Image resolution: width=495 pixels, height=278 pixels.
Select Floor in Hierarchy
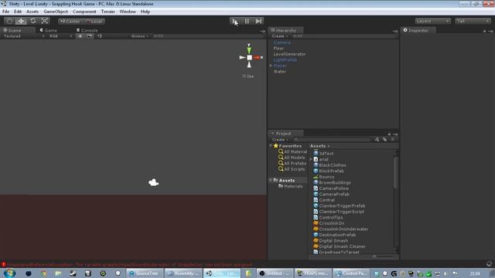tap(278, 48)
